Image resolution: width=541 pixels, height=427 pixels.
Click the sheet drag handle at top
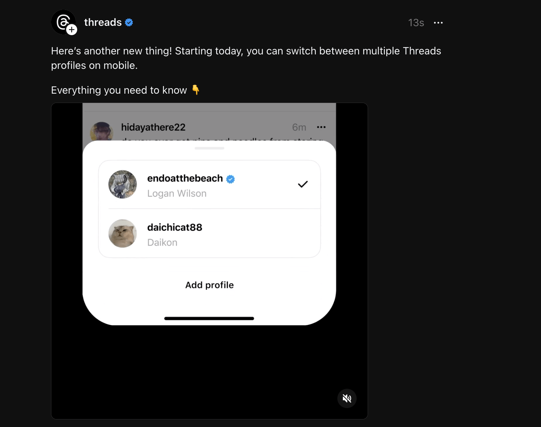pyautogui.click(x=209, y=148)
